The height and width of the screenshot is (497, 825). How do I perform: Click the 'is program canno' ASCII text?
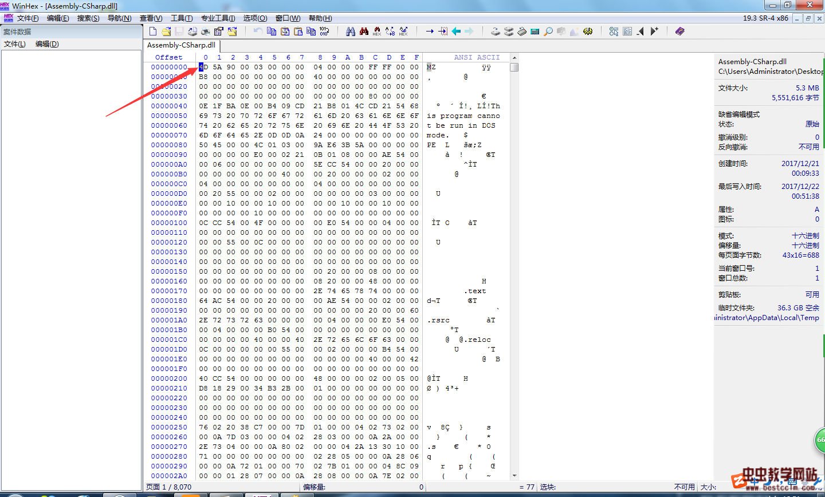click(x=463, y=116)
